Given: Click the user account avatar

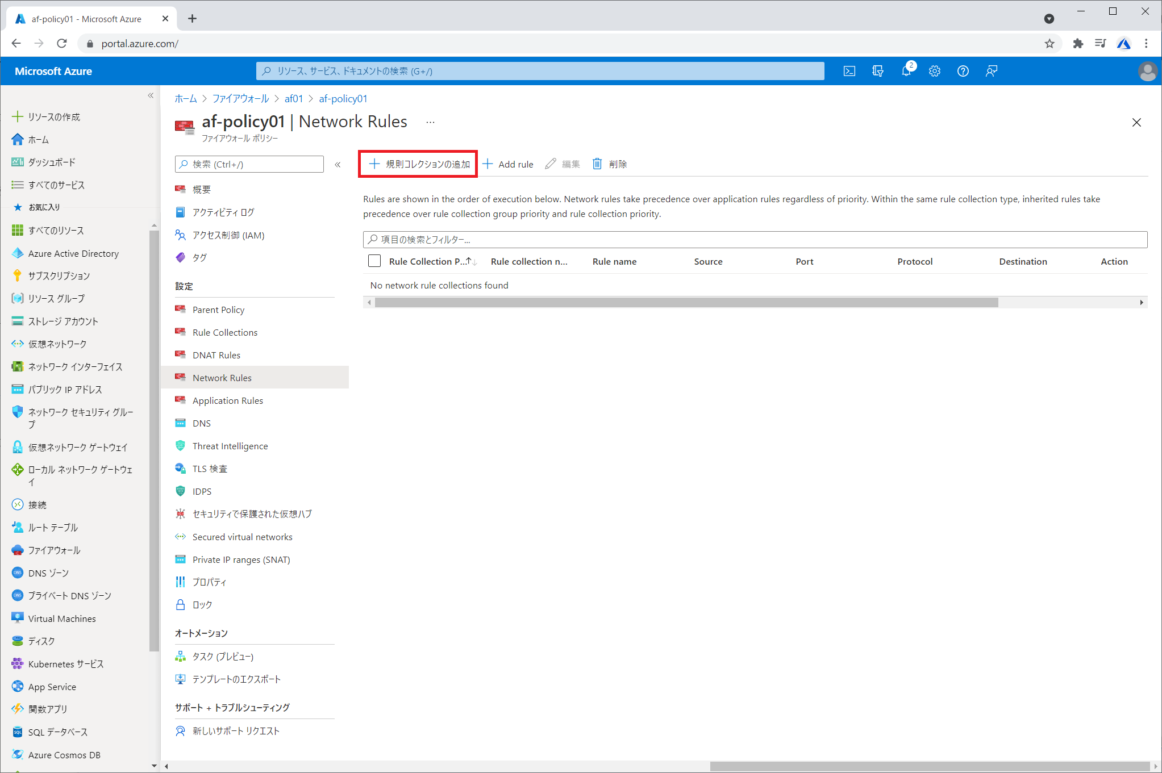Looking at the screenshot, I should click(1147, 71).
